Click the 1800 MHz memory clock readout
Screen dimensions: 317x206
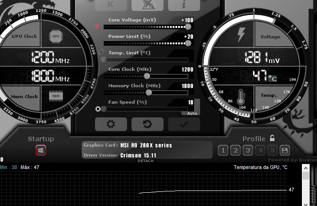(50, 76)
